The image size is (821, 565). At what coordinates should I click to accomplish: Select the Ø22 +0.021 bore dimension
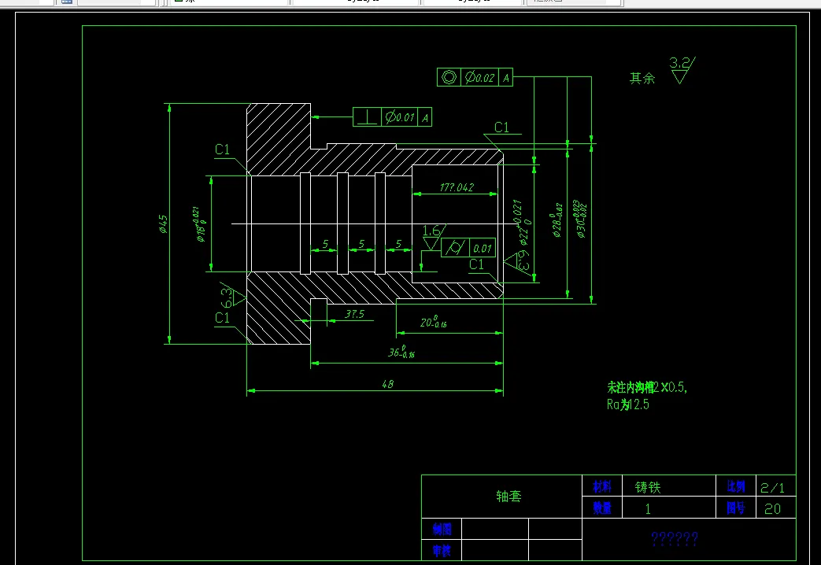point(524,223)
